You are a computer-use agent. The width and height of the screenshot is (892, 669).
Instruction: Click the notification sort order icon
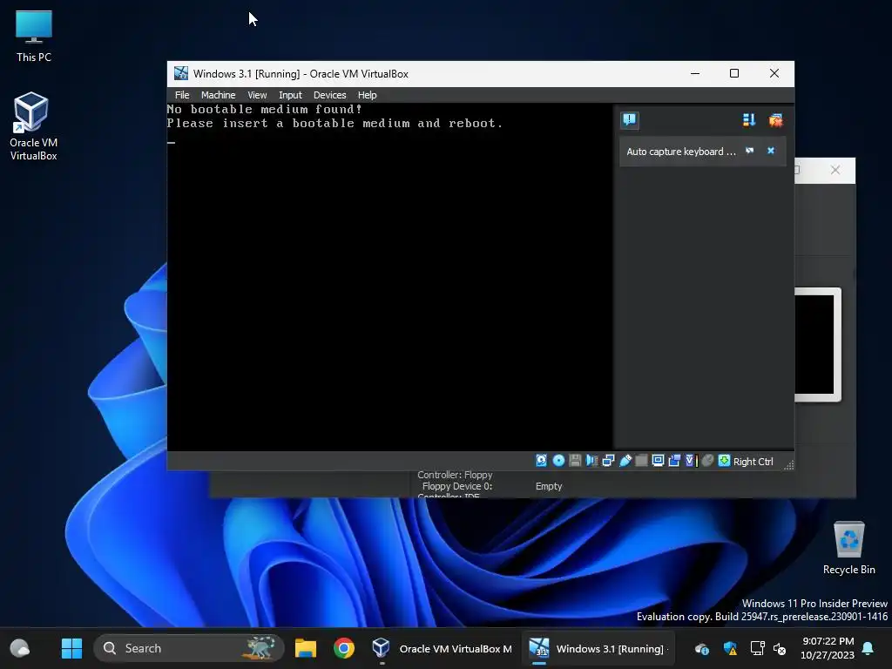[748, 120]
